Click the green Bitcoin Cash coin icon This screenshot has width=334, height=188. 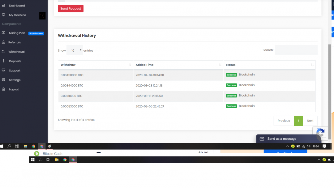point(36,154)
